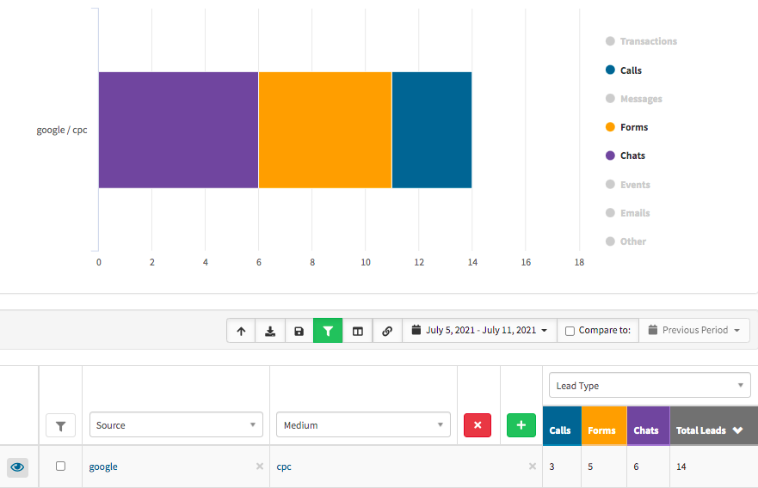The height and width of the screenshot is (488, 758).
Task: Open the Medium dropdown
Action: coord(363,424)
